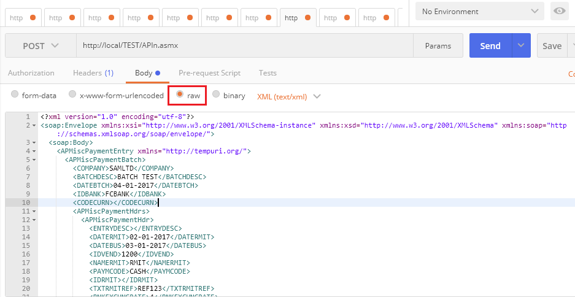Select the raw radio button
Screen dimensions: 575x297
pyautogui.click(x=180, y=94)
